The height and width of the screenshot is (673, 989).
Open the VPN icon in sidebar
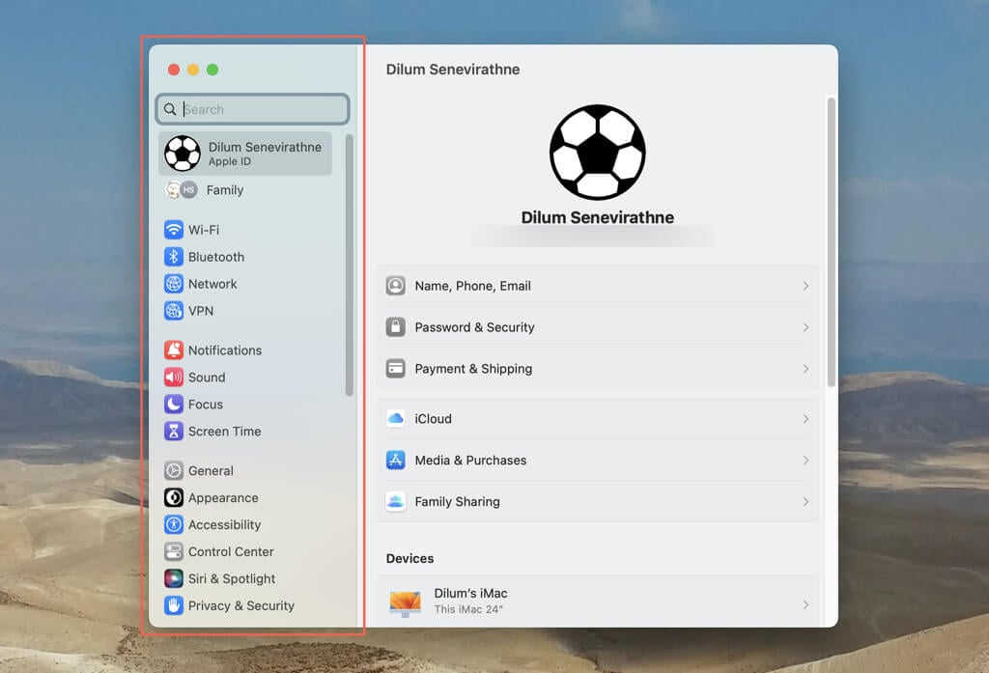coord(174,311)
